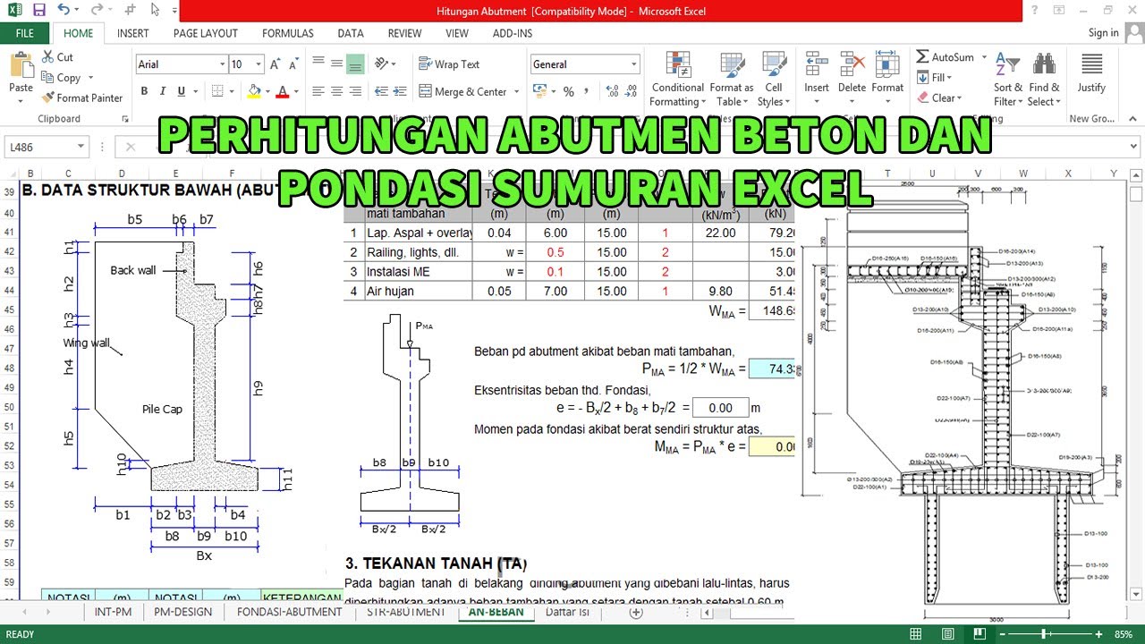Open the borders dropdown arrow
Viewport: 1145px width, 644px height.
tap(233, 91)
